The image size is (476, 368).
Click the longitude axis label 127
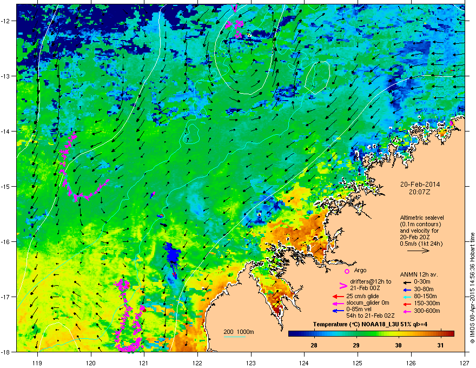point(465,363)
